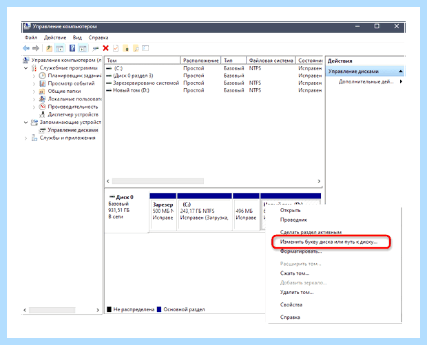
Task: Expand the Локальные пользователи node
Action: tap(34, 99)
